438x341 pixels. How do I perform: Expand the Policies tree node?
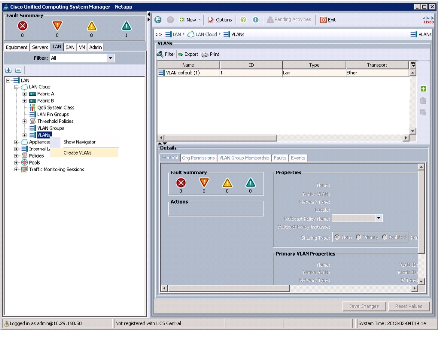pos(16,156)
